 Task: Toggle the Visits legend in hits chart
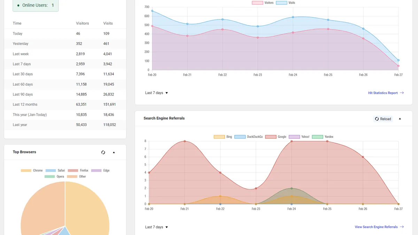coord(281,3)
